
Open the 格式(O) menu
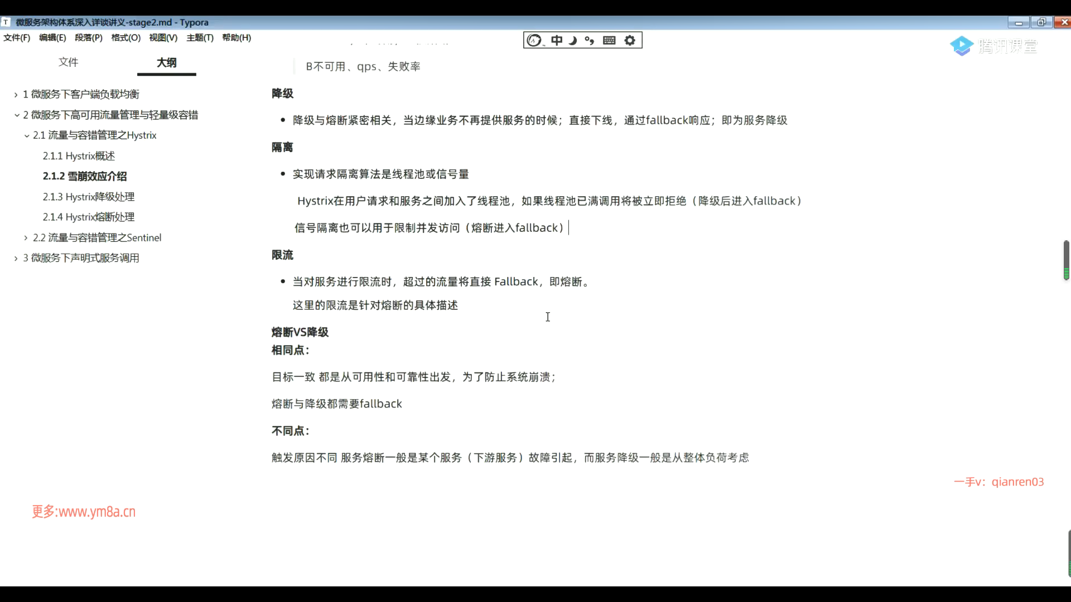coord(126,37)
